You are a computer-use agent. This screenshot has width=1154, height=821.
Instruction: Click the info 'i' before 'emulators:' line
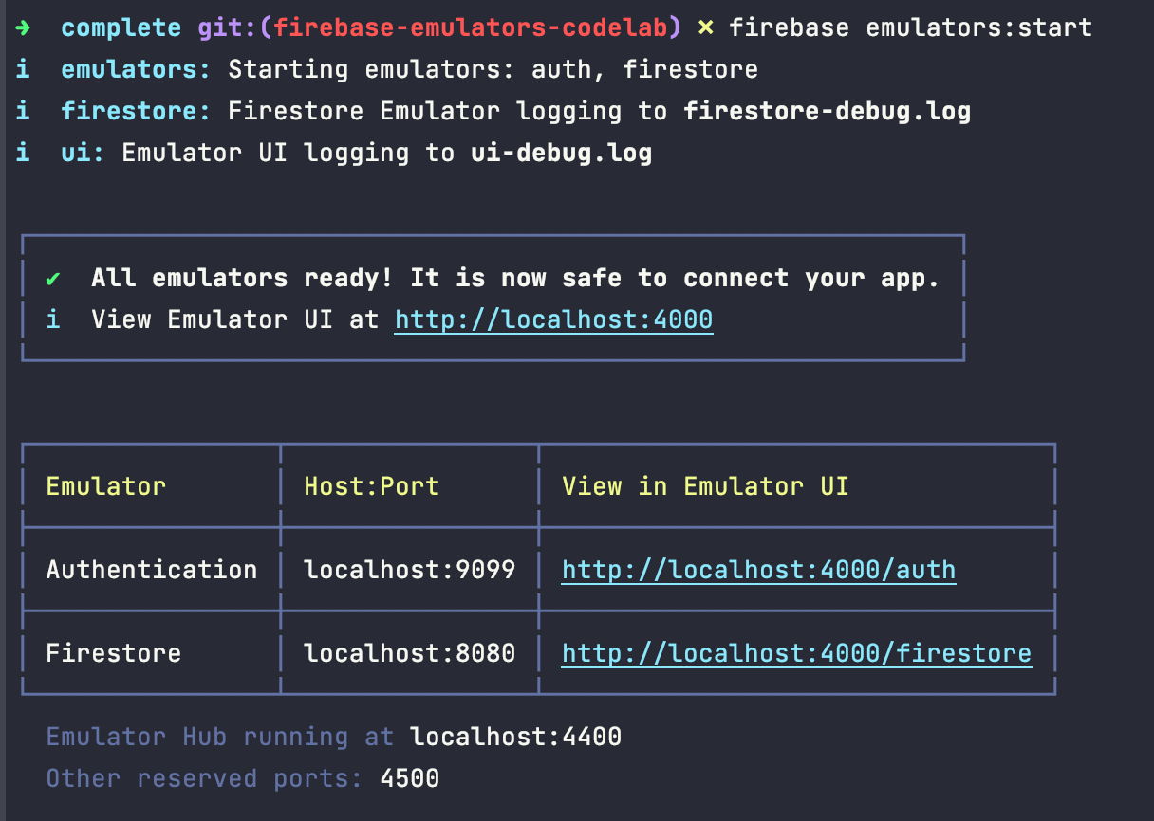pos(23,69)
